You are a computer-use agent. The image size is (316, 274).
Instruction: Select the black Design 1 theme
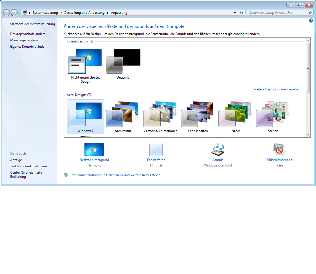[x=123, y=64]
